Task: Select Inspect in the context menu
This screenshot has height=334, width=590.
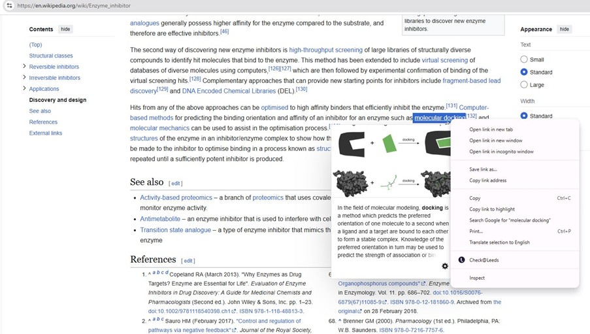Action: [477, 278]
